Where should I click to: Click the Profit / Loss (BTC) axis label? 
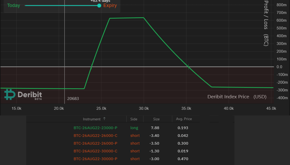[266, 23]
